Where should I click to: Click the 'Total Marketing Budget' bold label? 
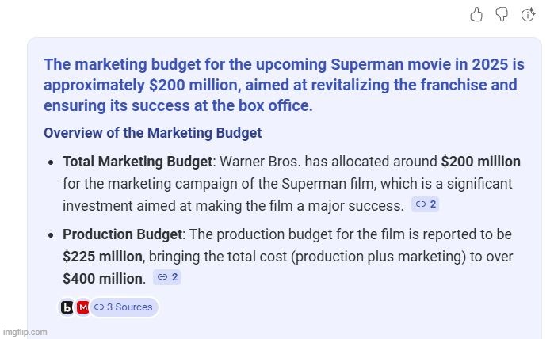click(x=137, y=162)
